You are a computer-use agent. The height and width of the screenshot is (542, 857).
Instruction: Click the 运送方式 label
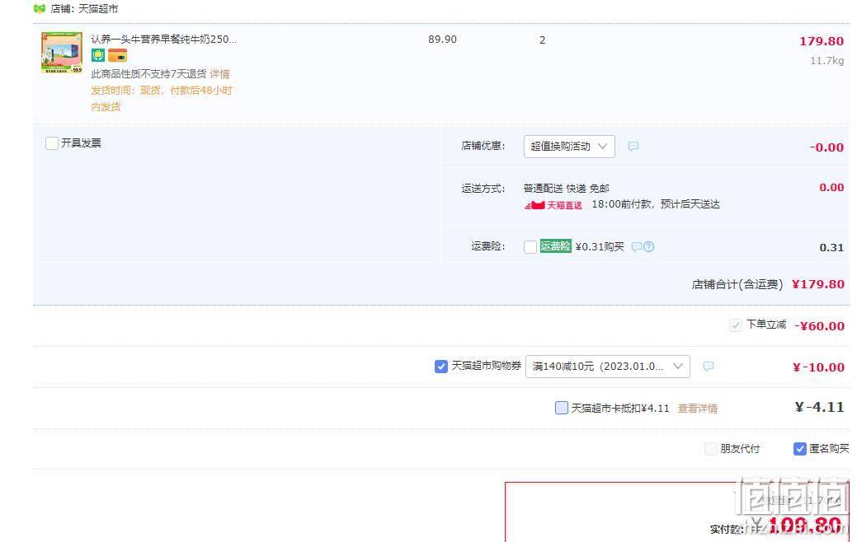coord(483,189)
